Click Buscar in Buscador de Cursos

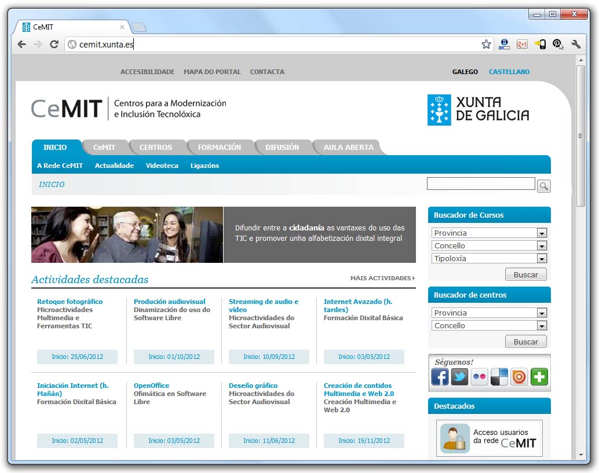(x=525, y=274)
